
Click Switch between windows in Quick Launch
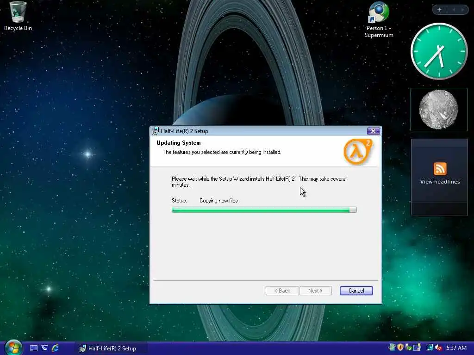click(44, 349)
